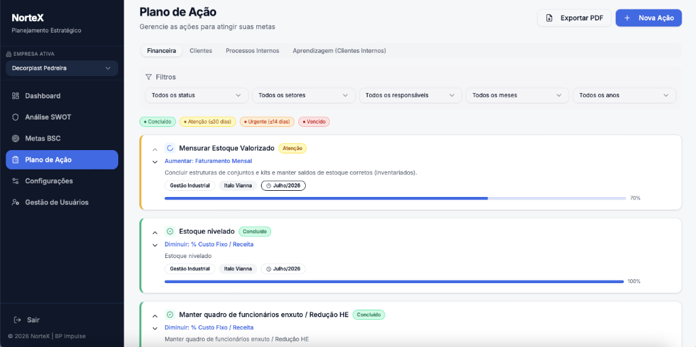Click the check-circle icon of Estoque nivelado
Screen dimensions: 696x347
click(169, 231)
